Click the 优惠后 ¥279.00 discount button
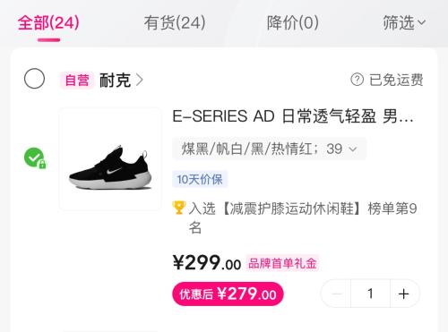 point(228,294)
